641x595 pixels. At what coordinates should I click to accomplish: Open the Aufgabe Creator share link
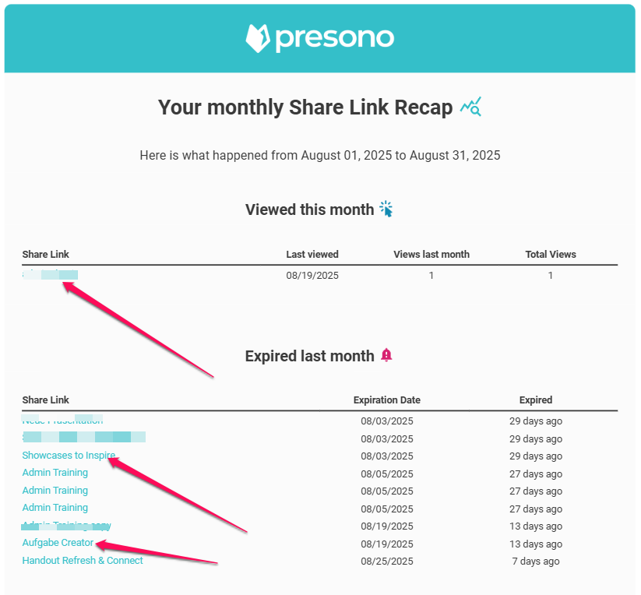(x=58, y=543)
